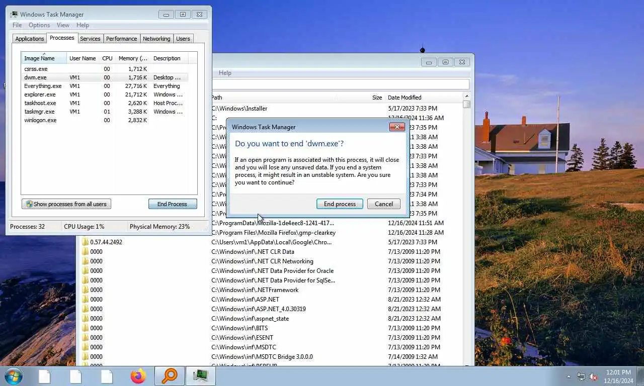Click folder icon in the inf\MSDTC row
The height and width of the screenshot is (386, 644).
tap(86, 347)
